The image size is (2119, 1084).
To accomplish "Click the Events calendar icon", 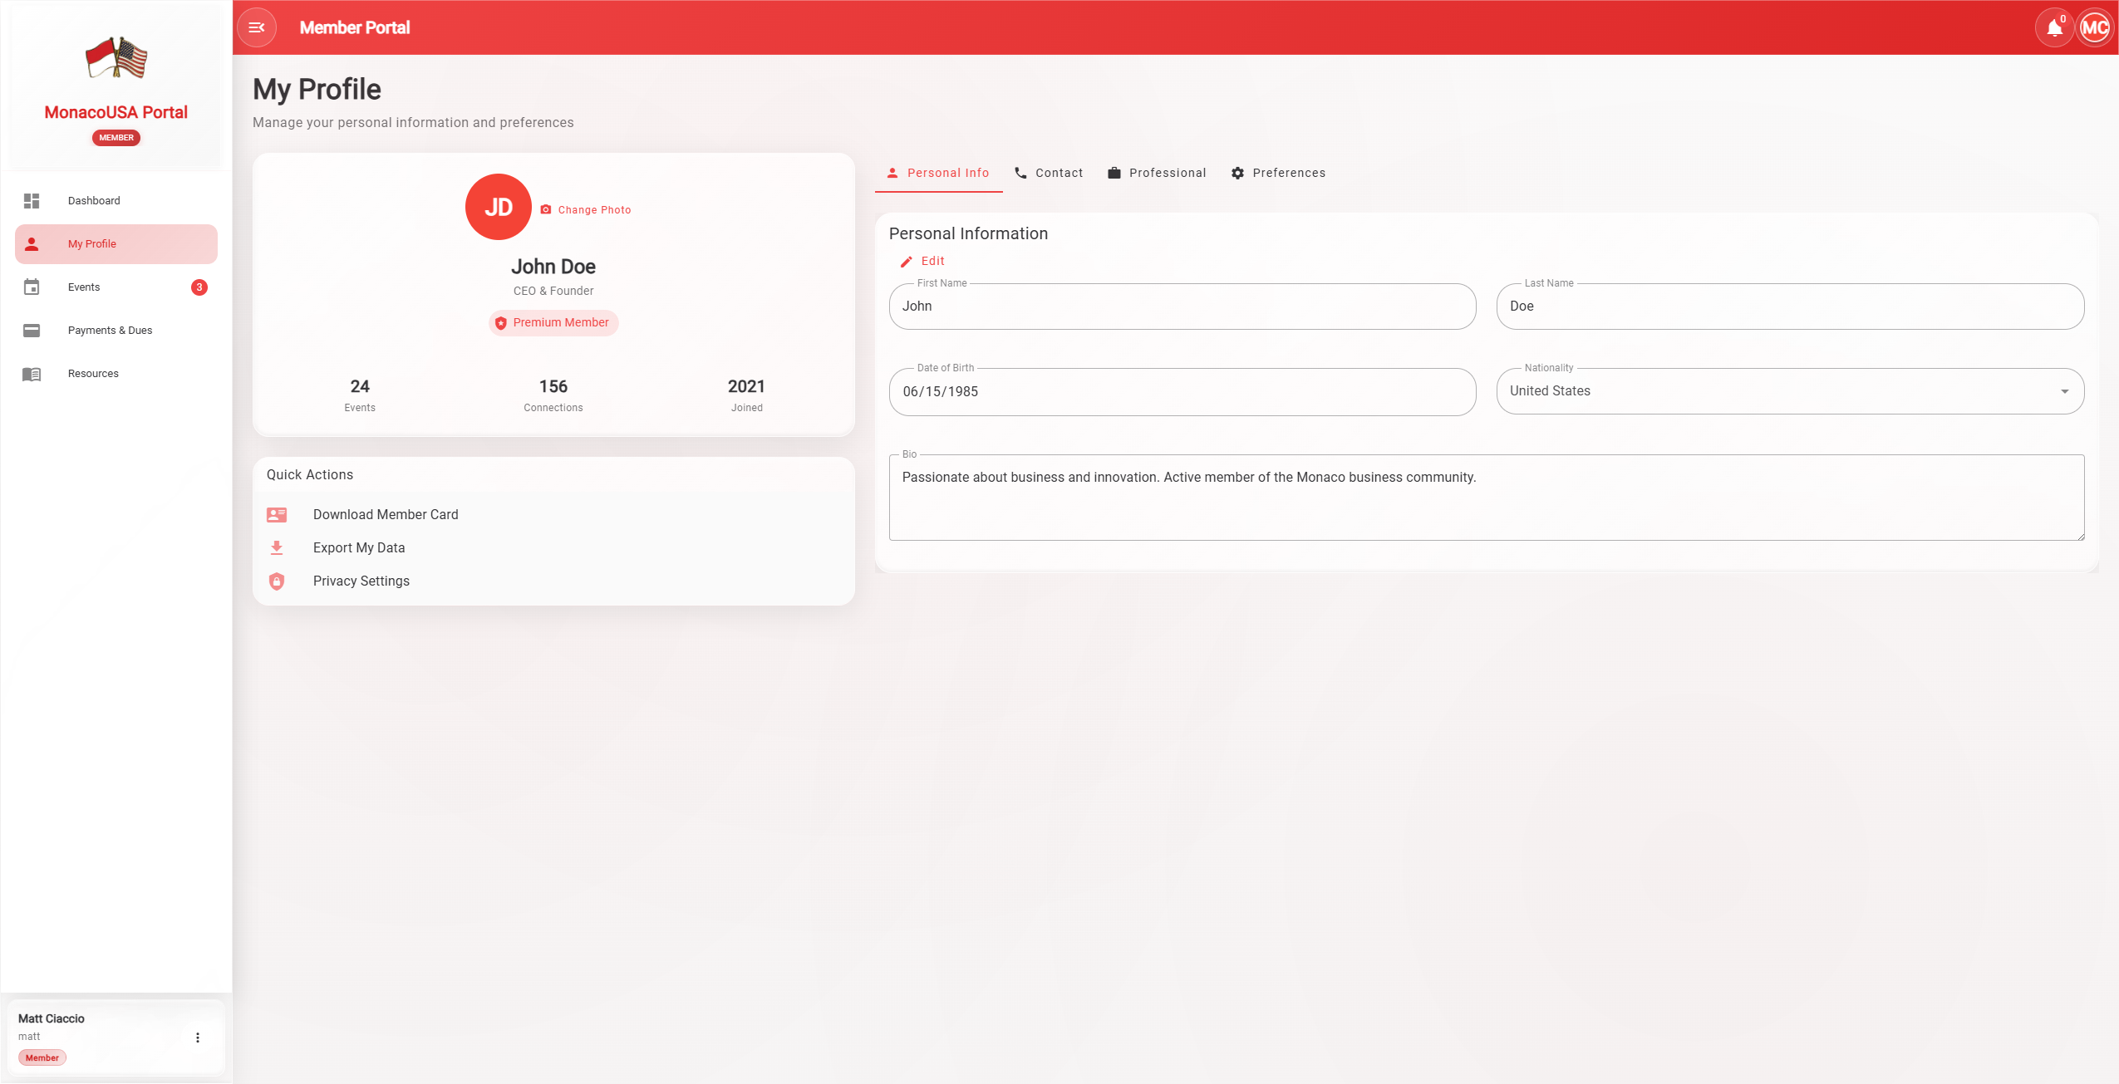I will point(32,287).
